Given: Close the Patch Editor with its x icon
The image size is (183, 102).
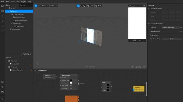Looking at the screenshot, I should (36, 71).
